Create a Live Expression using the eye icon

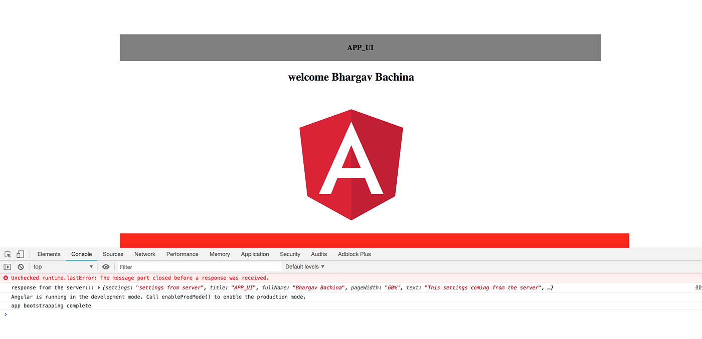click(105, 266)
